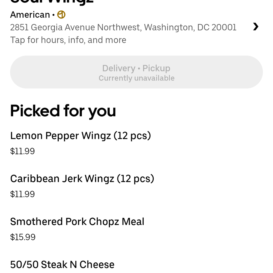
Task: Tap the $15.99 price of Pork Chopz Meal
Action: coord(23,237)
